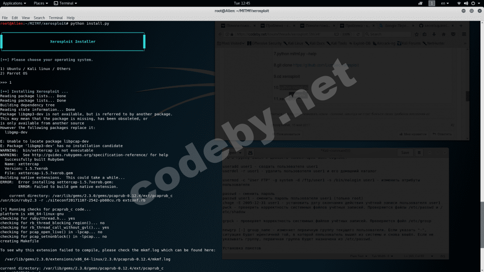
Task: Click the terminal scrollbar down arrow
Action: click(x=481, y=269)
